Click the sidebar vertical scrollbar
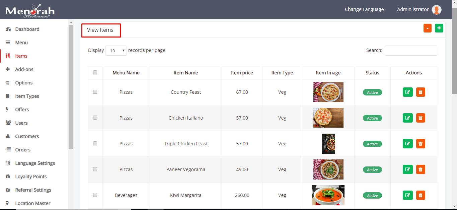Screen dimensions: 457x210 [71, 87]
